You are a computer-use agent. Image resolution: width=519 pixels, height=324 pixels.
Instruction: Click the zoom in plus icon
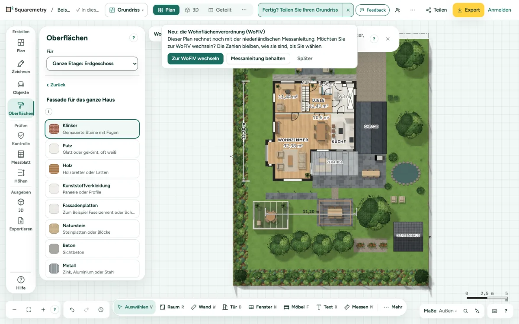pyautogui.click(x=43, y=310)
